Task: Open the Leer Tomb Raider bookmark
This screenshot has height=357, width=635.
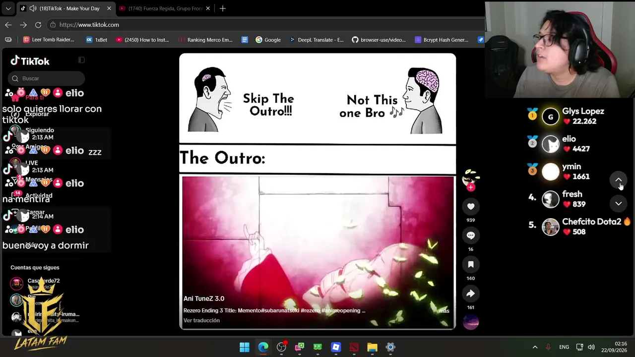Action: click(x=49, y=40)
